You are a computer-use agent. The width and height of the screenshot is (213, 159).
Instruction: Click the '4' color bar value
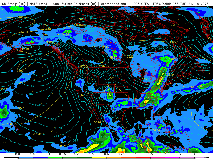[194, 154]
